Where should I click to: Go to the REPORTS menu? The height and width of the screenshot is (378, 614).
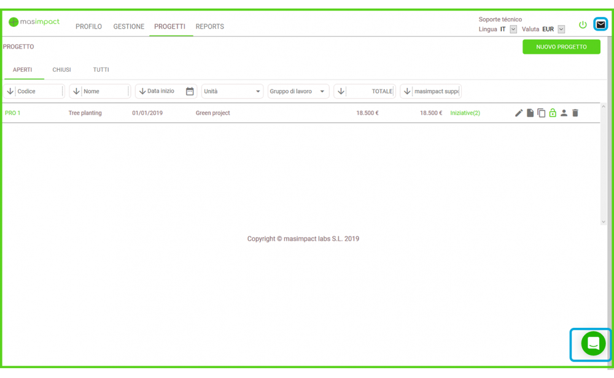tap(209, 26)
